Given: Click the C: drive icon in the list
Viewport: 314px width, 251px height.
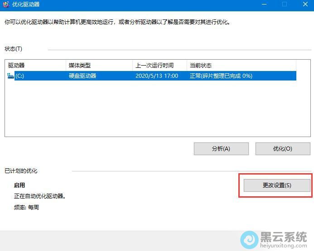Looking at the screenshot, I should coord(11,76).
